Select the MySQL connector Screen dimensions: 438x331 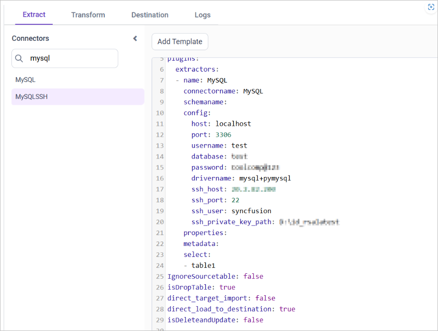point(25,80)
